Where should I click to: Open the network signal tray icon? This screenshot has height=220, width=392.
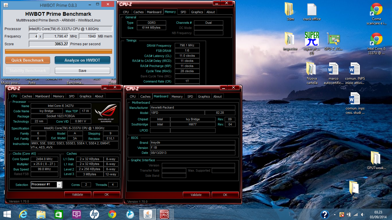[356, 214]
